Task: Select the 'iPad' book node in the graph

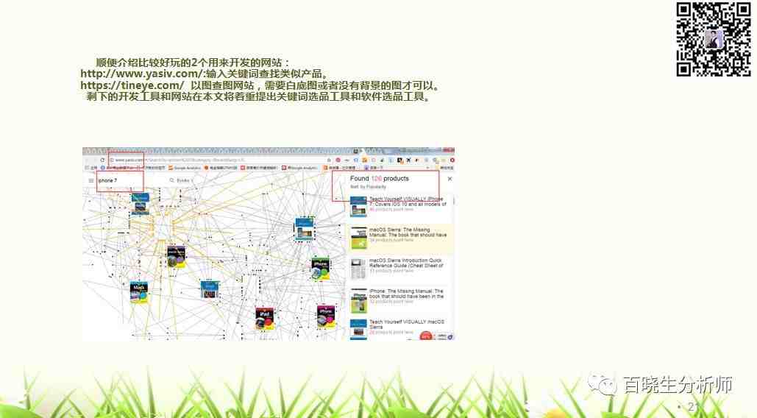Action: [x=265, y=319]
